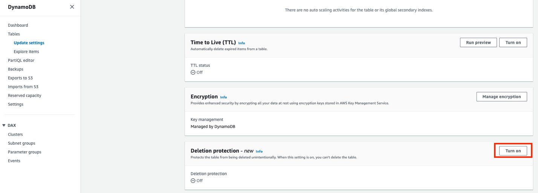The image size is (538, 193).
Task: Click Run preview for TTL
Action: click(x=478, y=43)
